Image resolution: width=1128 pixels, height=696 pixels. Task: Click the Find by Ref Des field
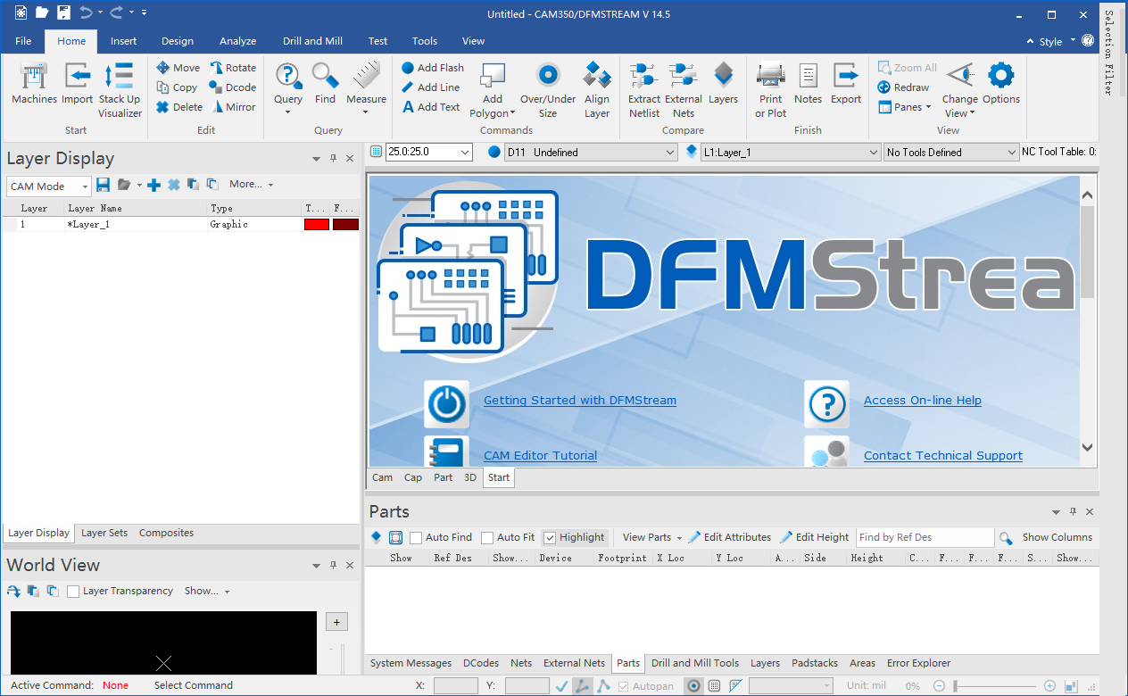(x=925, y=538)
